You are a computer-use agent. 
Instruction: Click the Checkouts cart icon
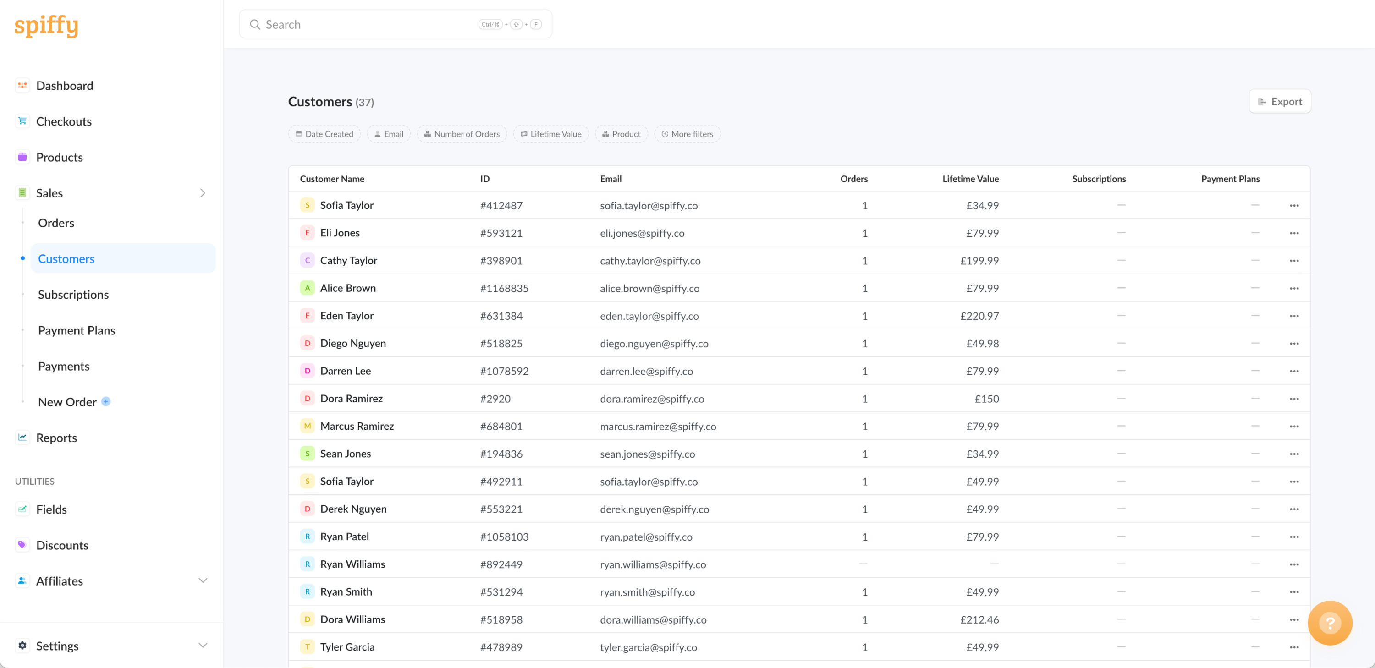click(22, 121)
